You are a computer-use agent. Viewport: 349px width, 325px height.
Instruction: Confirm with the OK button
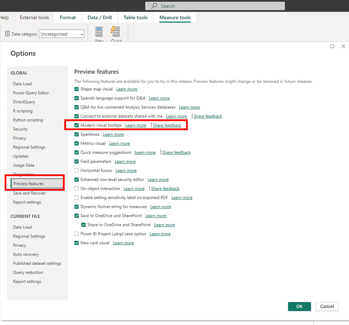299,306
